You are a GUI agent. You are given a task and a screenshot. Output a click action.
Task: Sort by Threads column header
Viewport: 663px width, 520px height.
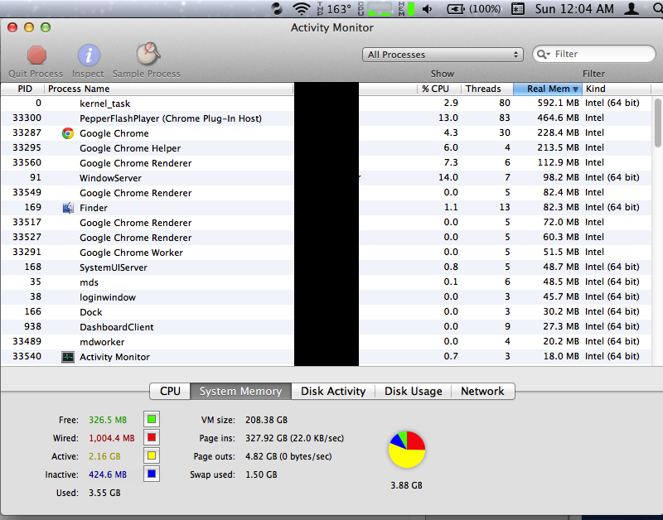click(486, 89)
